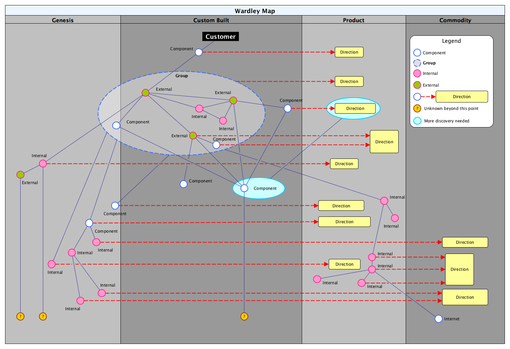Viewport: 510px width, 349px height.
Task: Toggle the unknown marker at bottom of Genesis column
Action: coord(20,316)
